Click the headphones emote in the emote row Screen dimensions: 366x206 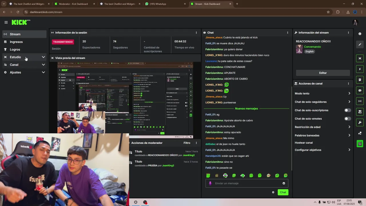[x=242, y=175]
